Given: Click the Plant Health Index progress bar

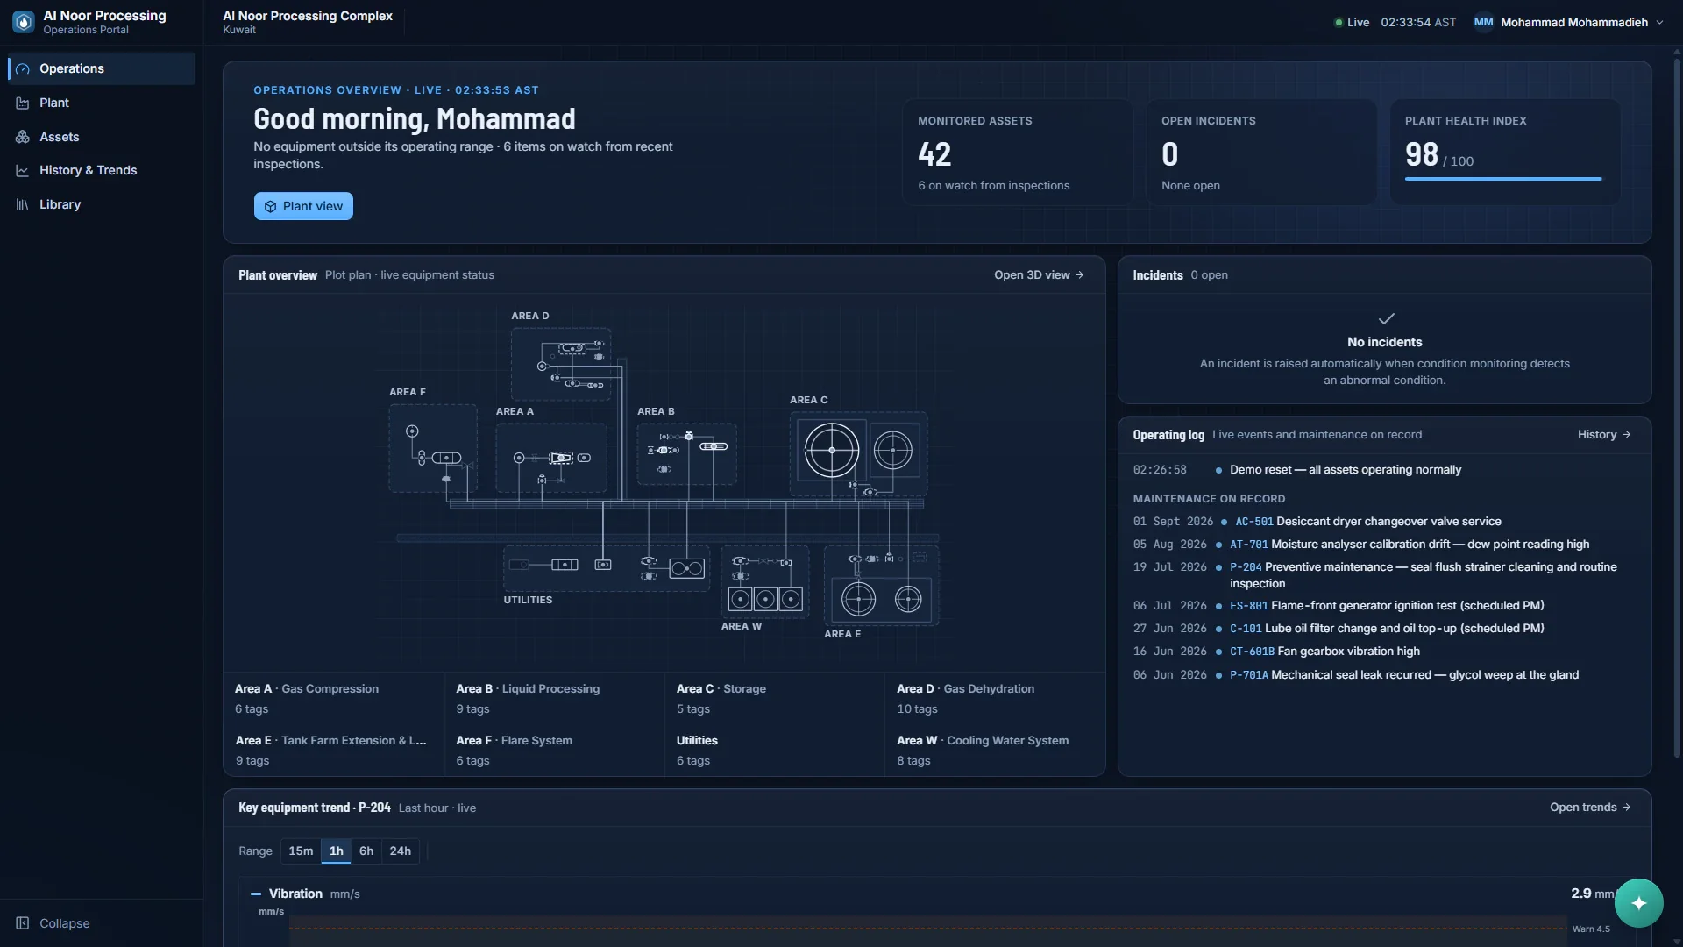Looking at the screenshot, I should 1503,179.
